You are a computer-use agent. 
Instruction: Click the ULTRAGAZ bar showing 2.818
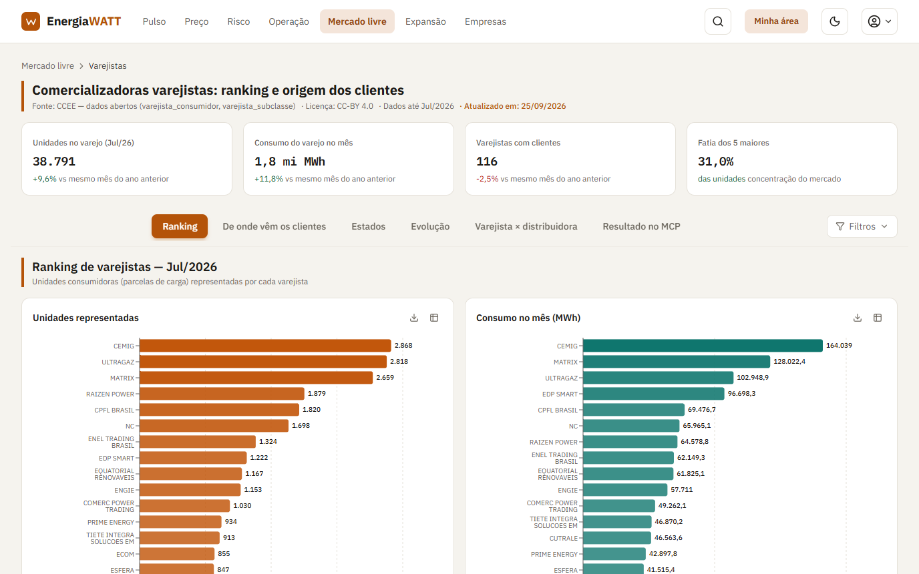pos(263,362)
